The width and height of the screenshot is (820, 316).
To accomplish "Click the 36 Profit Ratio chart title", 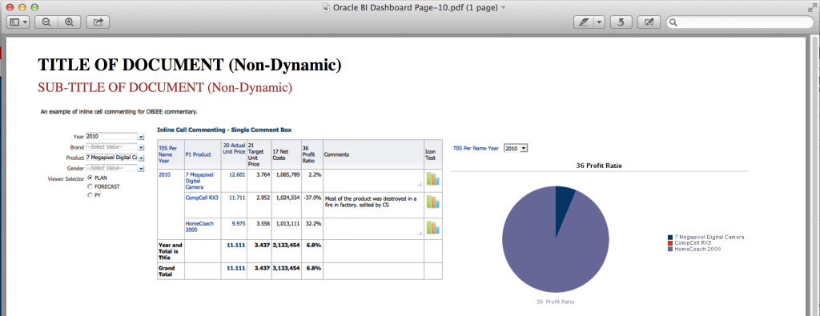I will [x=599, y=166].
